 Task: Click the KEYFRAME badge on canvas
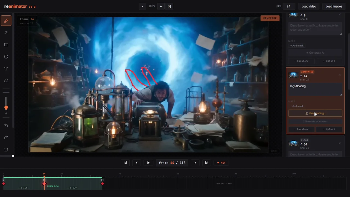coord(270,18)
